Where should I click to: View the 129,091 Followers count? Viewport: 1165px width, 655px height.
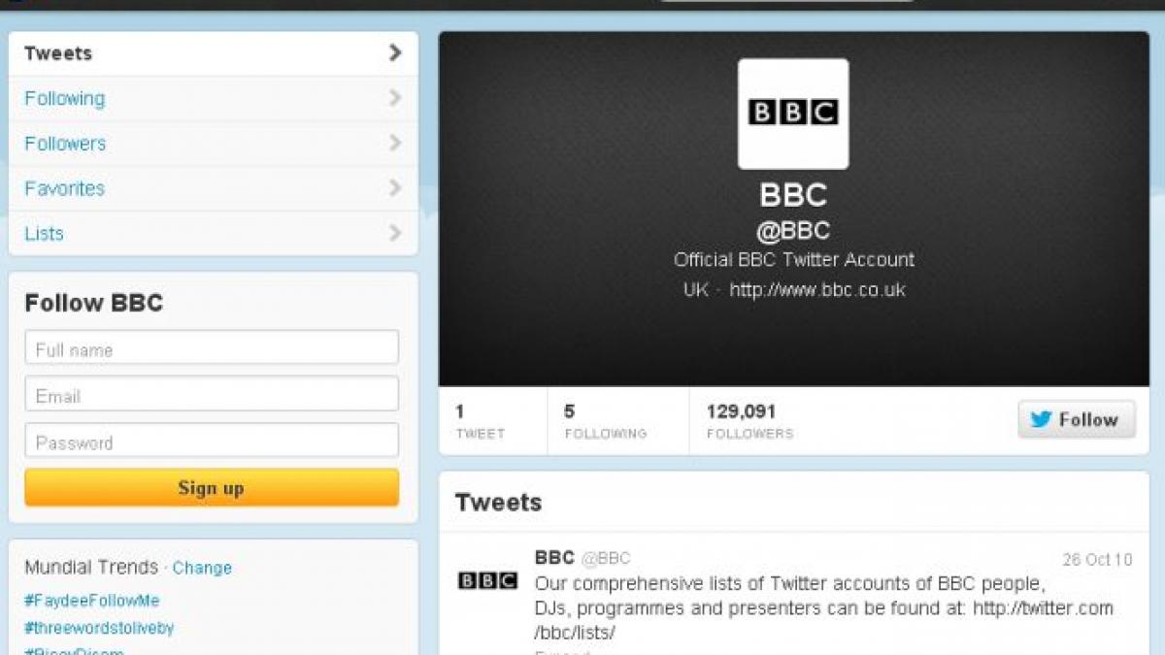749,421
